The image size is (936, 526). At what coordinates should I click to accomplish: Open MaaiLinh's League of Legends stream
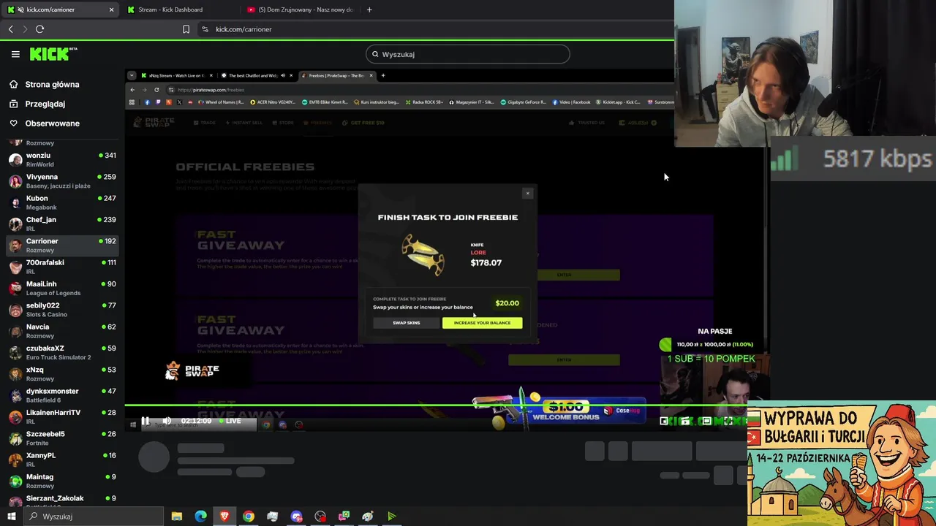tap(62, 288)
